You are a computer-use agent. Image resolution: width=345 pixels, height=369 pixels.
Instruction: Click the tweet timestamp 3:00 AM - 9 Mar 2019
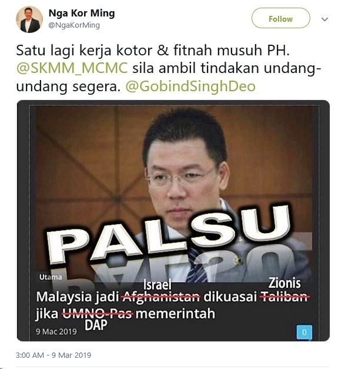click(53, 355)
